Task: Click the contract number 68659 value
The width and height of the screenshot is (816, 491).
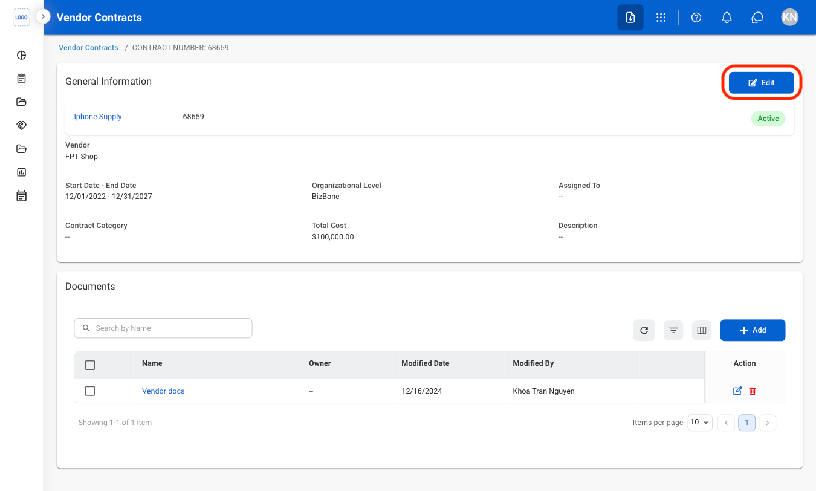Action: tap(193, 116)
